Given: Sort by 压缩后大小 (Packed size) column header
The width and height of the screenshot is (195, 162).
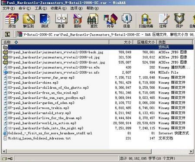Looking at the screenshot, I should [x=145, y=42].
